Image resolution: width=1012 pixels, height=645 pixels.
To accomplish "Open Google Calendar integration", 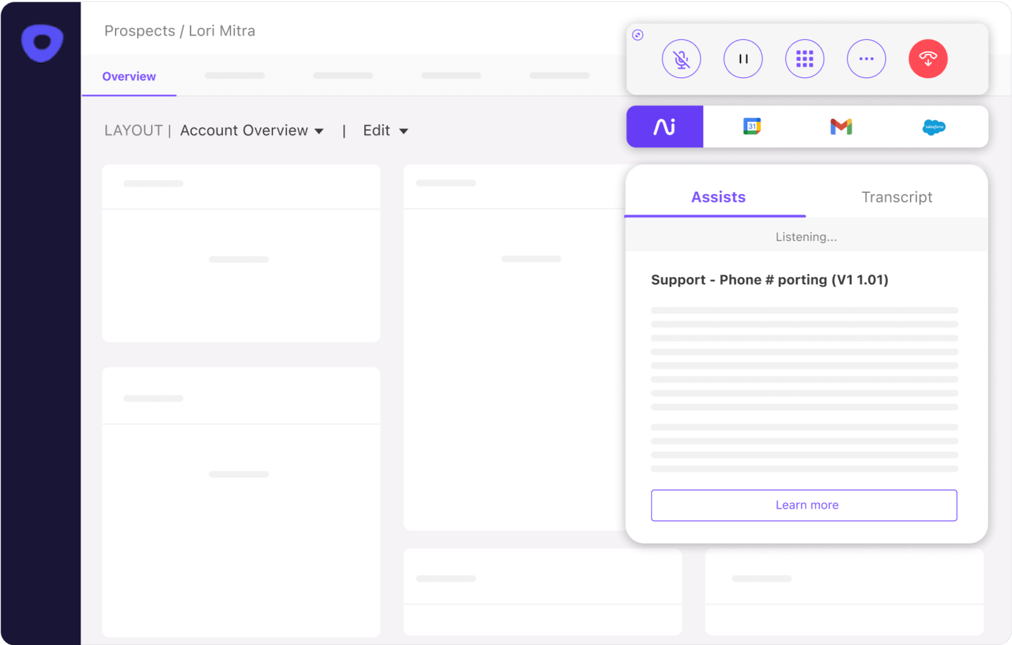I will [x=752, y=127].
